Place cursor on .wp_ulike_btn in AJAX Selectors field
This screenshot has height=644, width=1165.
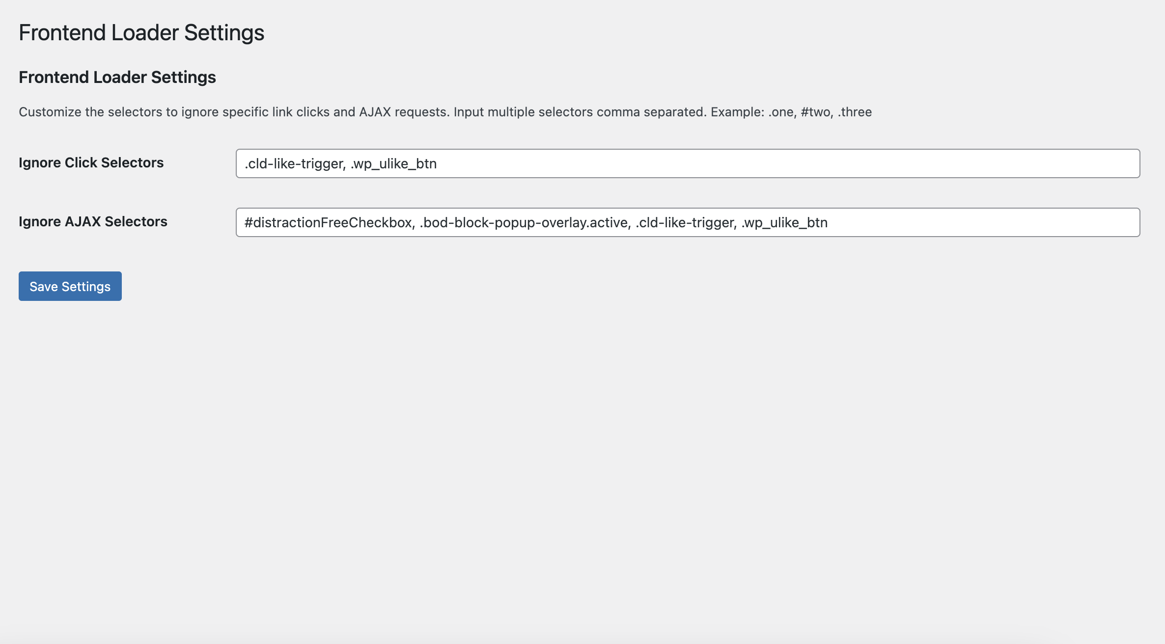(784, 222)
